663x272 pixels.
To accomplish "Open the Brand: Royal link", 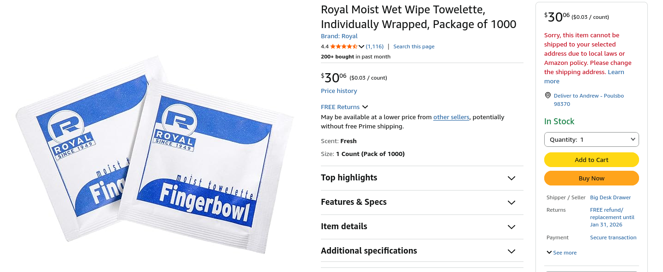I will pos(339,36).
